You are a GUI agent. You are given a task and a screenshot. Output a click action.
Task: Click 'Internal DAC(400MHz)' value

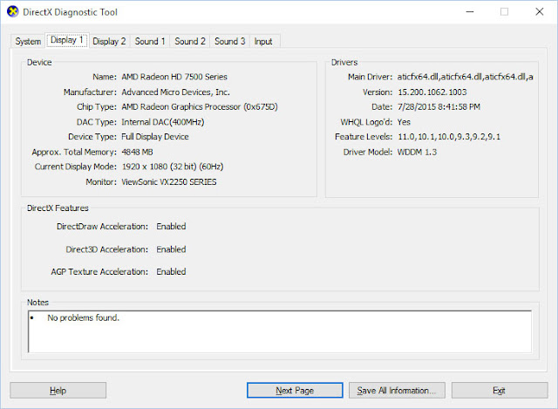tap(163, 122)
